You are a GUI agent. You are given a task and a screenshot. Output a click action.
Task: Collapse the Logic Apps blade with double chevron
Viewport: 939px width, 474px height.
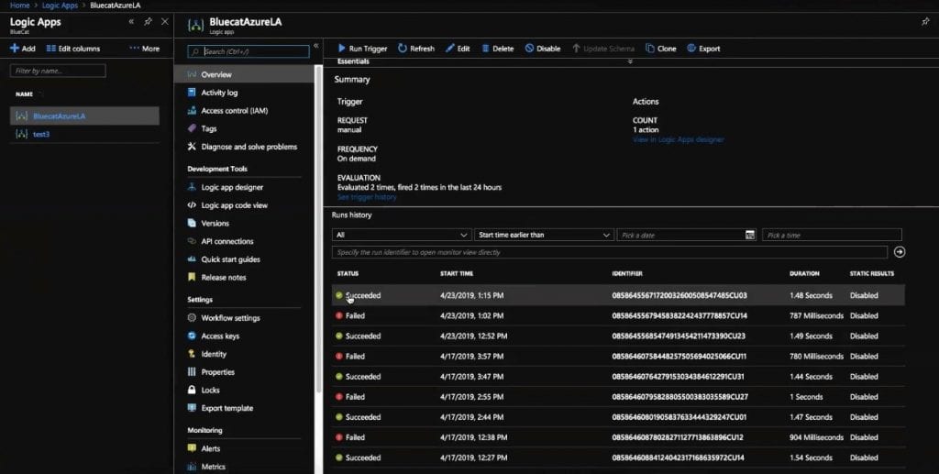click(131, 22)
